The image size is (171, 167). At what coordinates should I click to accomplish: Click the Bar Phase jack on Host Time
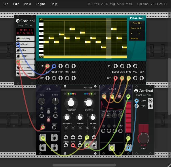tap(18, 68)
